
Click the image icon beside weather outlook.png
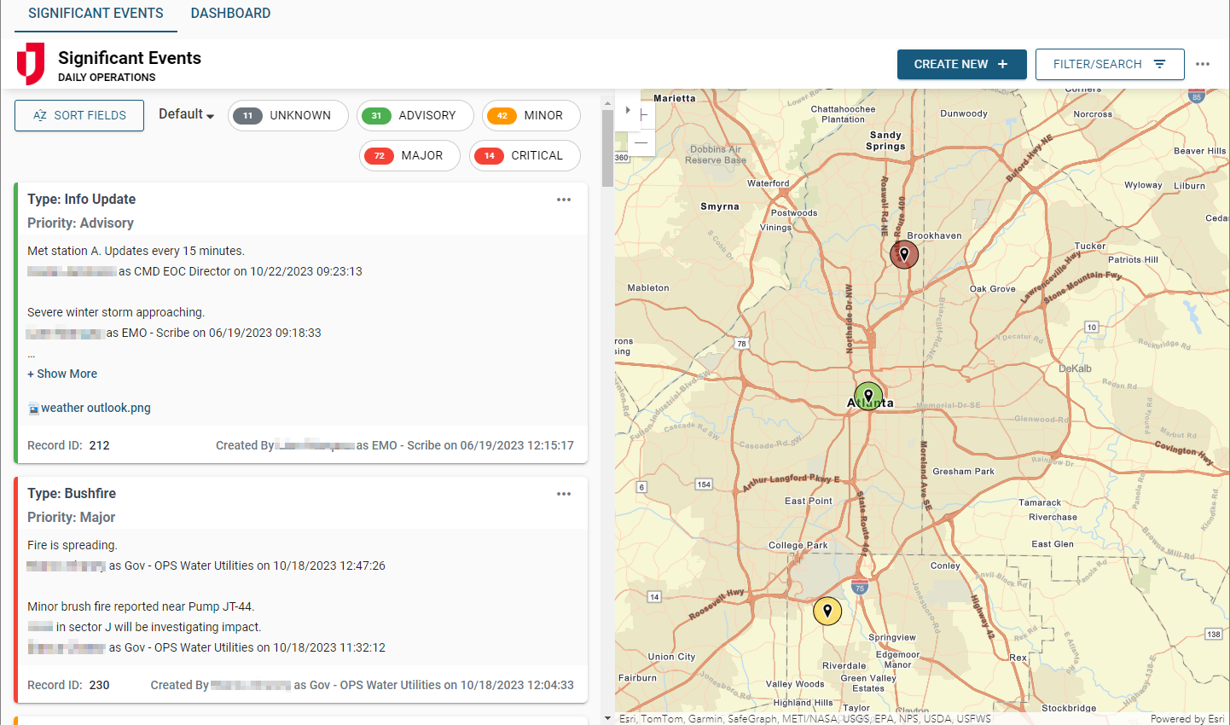point(32,408)
